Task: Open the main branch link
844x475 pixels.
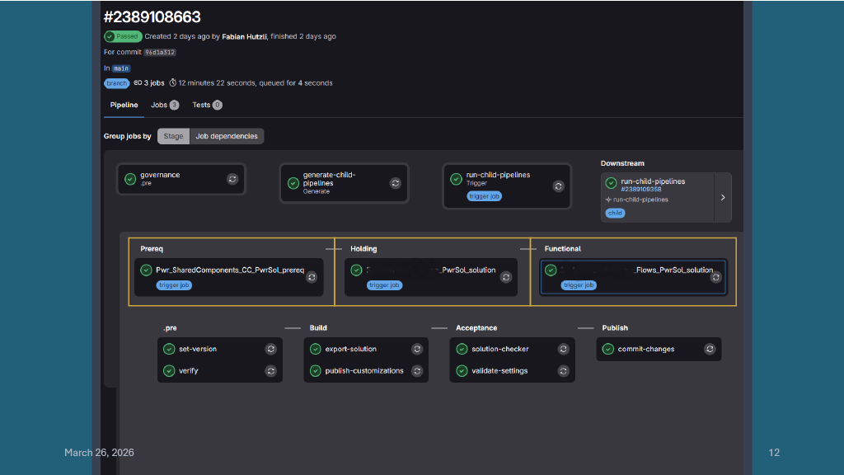Action: pyautogui.click(x=121, y=68)
